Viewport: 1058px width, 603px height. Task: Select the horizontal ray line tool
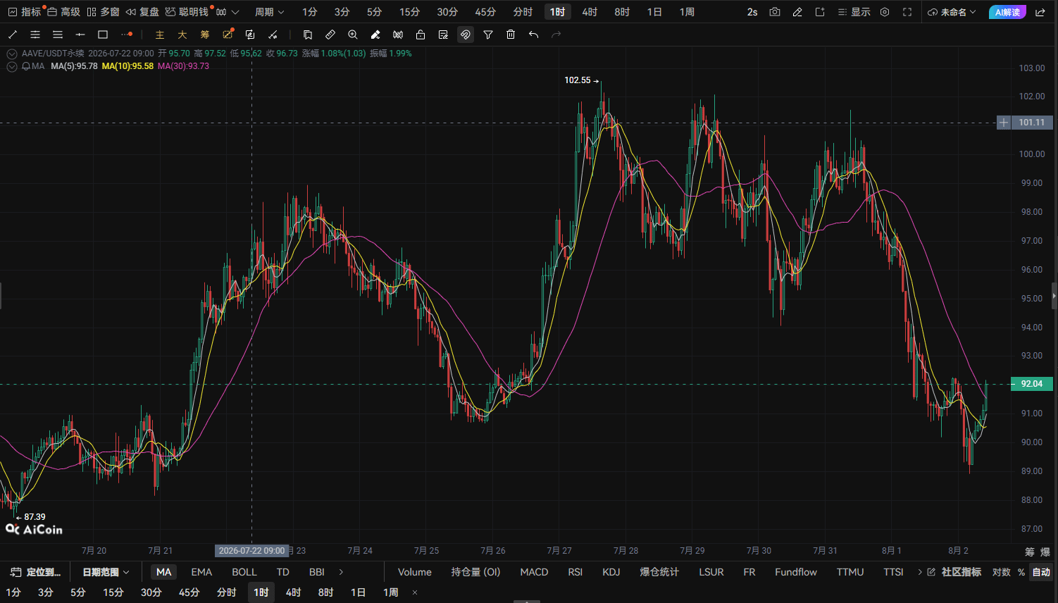80,35
